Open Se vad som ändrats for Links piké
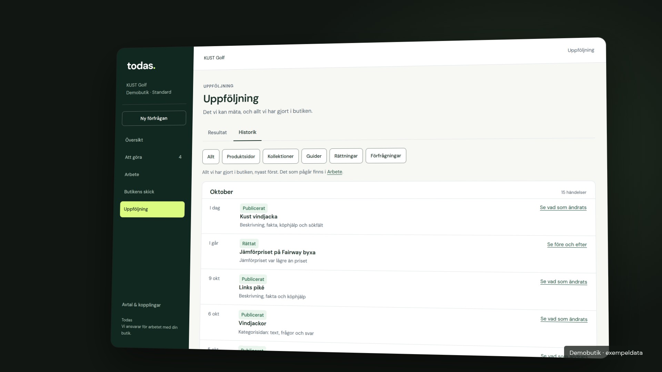Image resolution: width=662 pixels, height=372 pixels. (x=563, y=282)
